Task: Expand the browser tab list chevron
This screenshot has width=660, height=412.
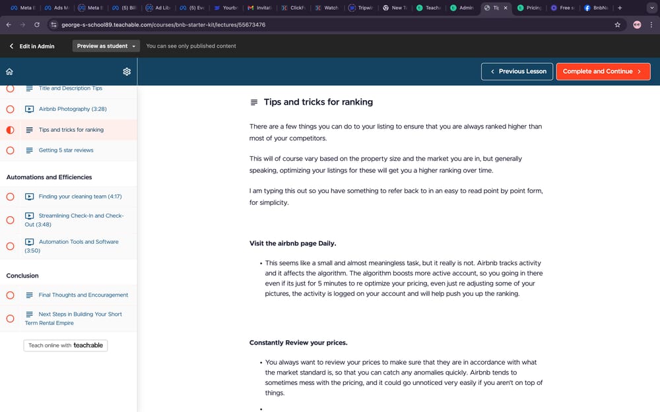Action: (652, 7)
